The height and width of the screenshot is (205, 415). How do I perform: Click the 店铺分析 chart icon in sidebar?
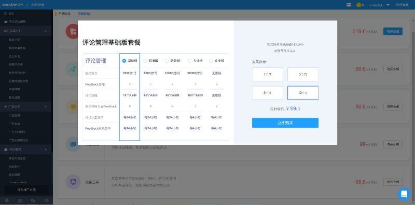pyautogui.click(x=6, y=31)
